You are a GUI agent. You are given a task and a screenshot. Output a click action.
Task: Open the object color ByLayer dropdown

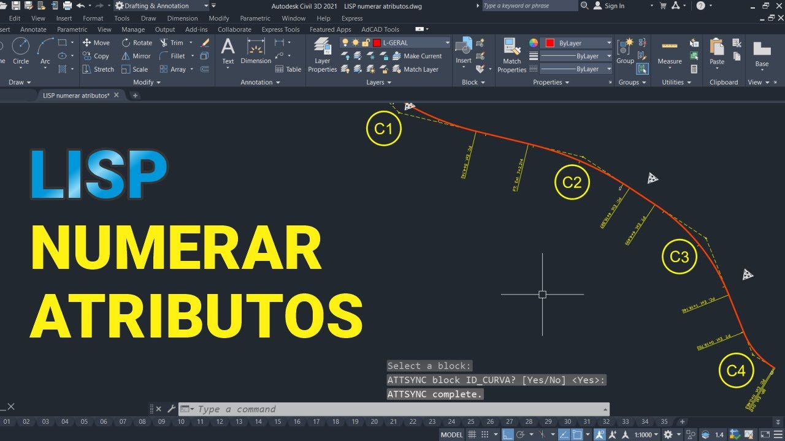(x=576, y=43)
